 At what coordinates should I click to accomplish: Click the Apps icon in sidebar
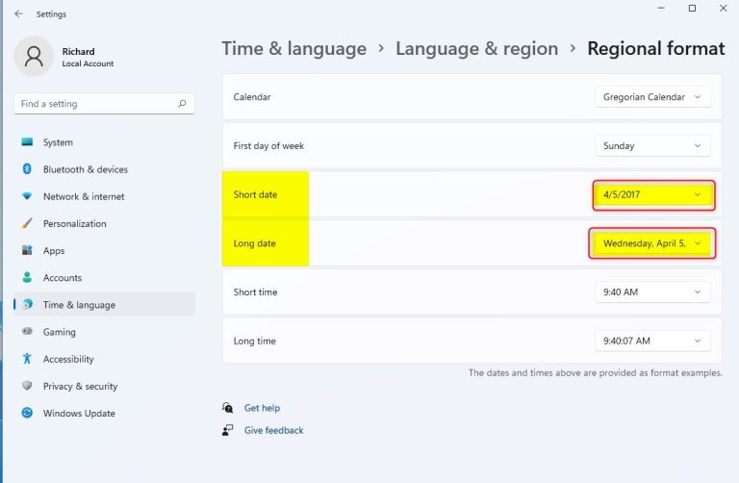[27, 251]
